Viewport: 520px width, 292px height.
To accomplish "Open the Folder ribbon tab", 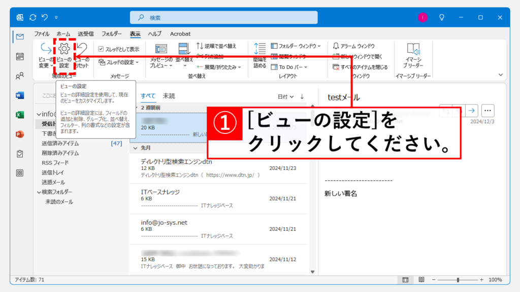I will coord(111,34).
